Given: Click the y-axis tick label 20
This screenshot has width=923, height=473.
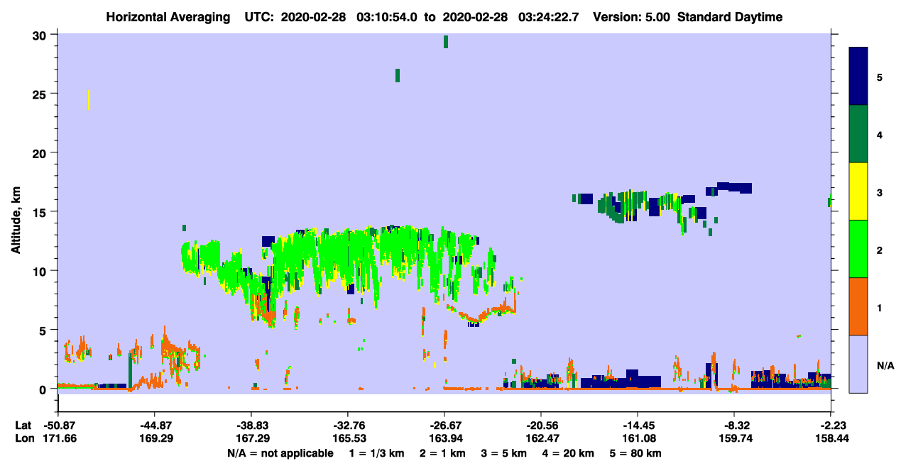Looking at the screenshot, I should tap(40, 153).
